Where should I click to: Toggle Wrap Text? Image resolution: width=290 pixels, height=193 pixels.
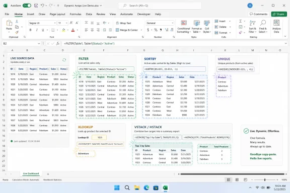(x=123, y=23)
